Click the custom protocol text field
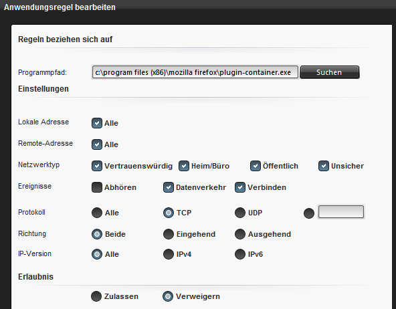Image resolution: width=396 pixels, height=309 pixels. (x=341, y=211)
